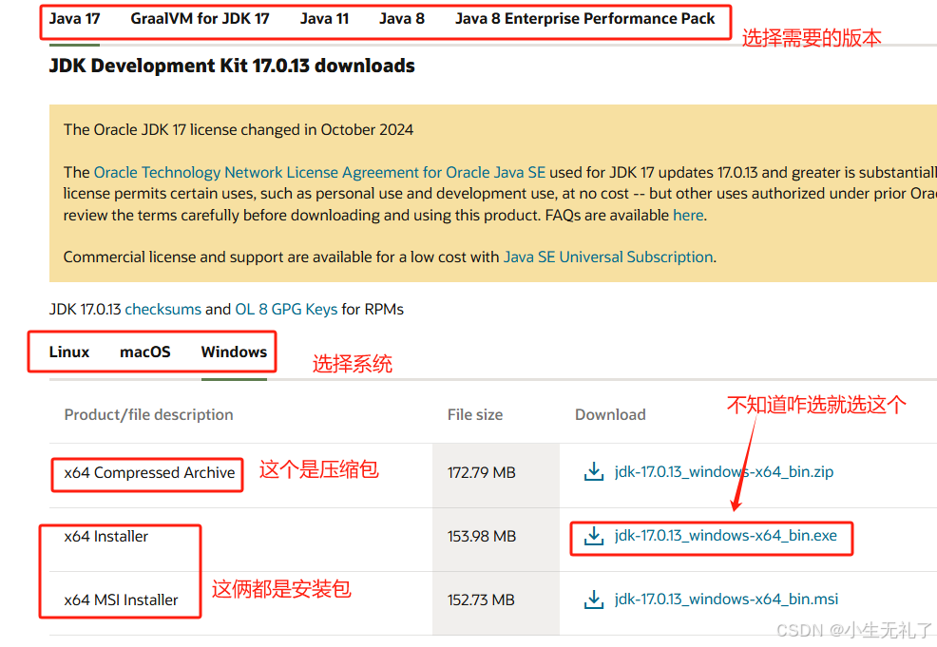Open the JDK 17.0.13 checksums link
This screenshot has height=647, width=937.
[x=163, y=309]
